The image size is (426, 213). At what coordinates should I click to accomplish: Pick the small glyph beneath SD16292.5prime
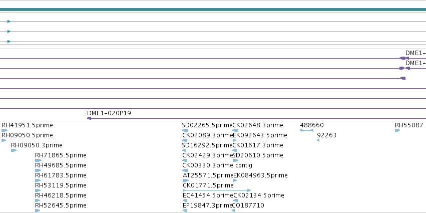tap(184, 150)
